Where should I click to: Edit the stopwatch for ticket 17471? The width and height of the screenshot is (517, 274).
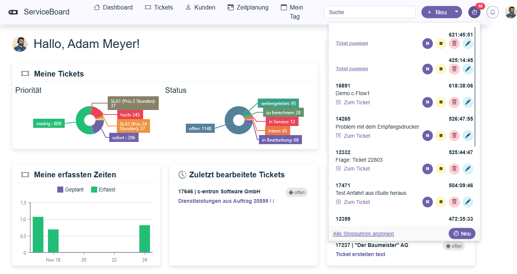468,202
